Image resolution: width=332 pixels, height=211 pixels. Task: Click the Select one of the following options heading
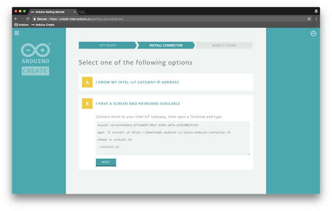click(x=136, y=63)
